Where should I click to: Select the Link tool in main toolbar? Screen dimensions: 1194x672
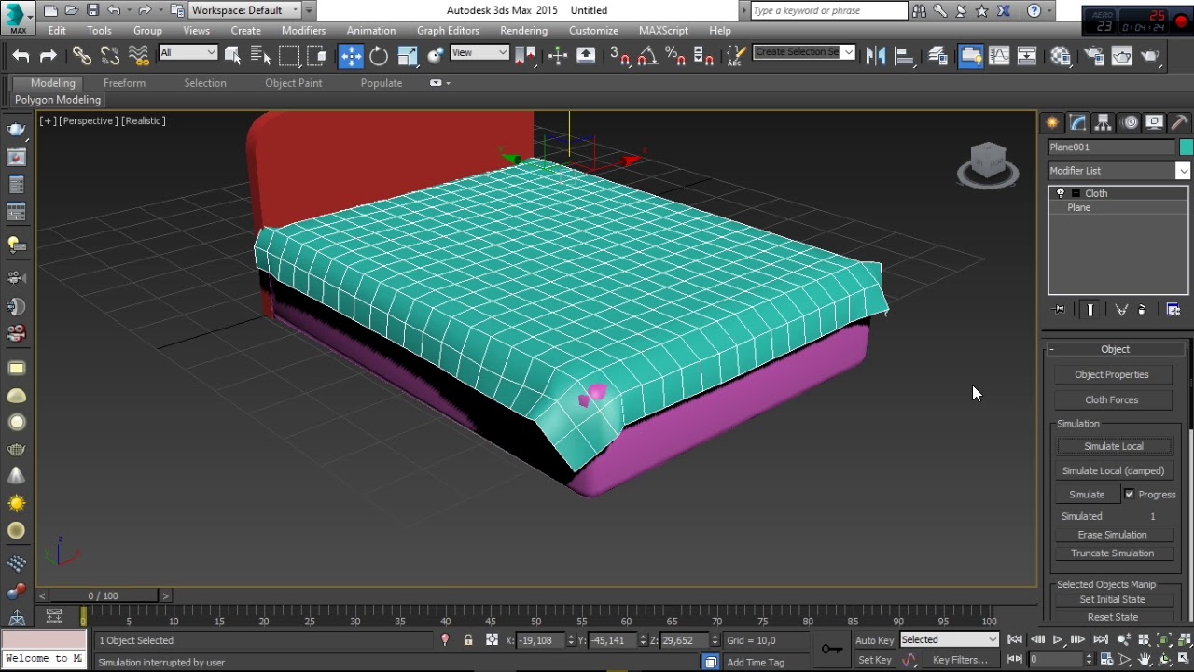[82, 56]
